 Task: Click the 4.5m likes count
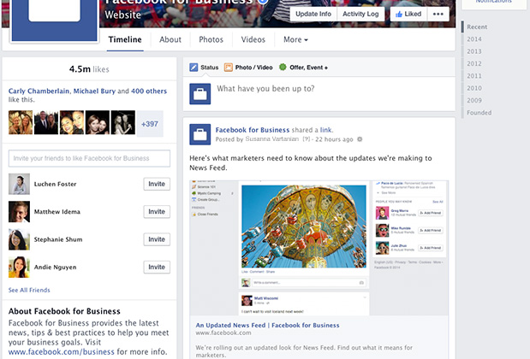89,69
